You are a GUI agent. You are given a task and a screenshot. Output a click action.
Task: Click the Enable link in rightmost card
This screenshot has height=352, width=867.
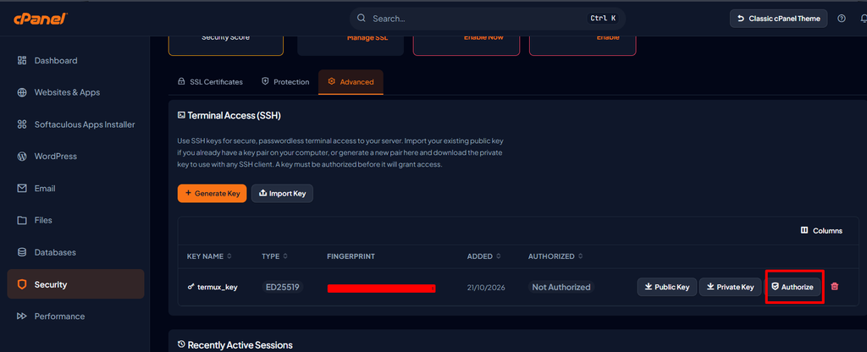tap(608, 37)
